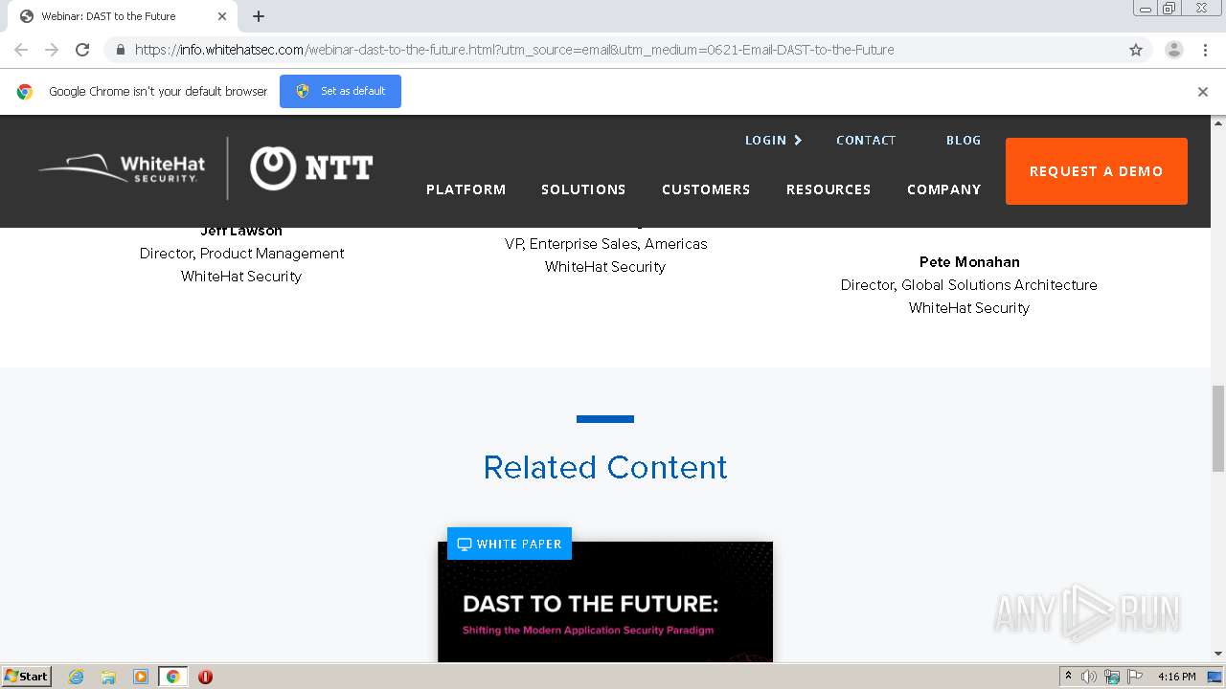Click the browser Forward arrow
The image size is (1226, 689).
click(x=52, y=50)
